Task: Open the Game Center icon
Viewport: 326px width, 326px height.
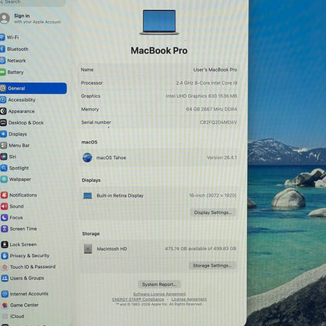Action: pos(5,305)
